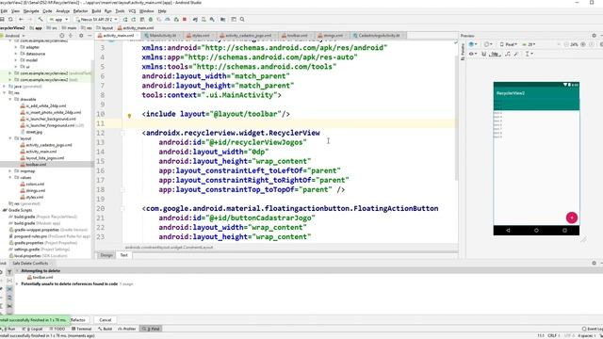The height and width of the screenshot is (339, 603).
Task: Open the Run tool window
Action: coord(8,329)
